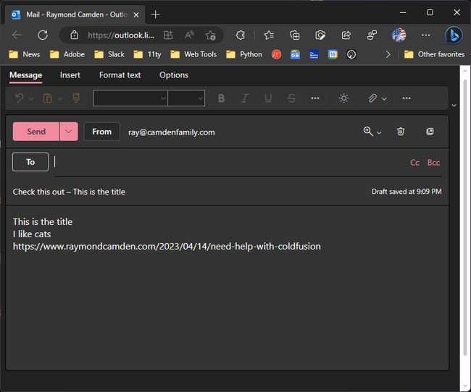
Task: Click the attach file paperclip icon
Action: (x=372, y=98)
